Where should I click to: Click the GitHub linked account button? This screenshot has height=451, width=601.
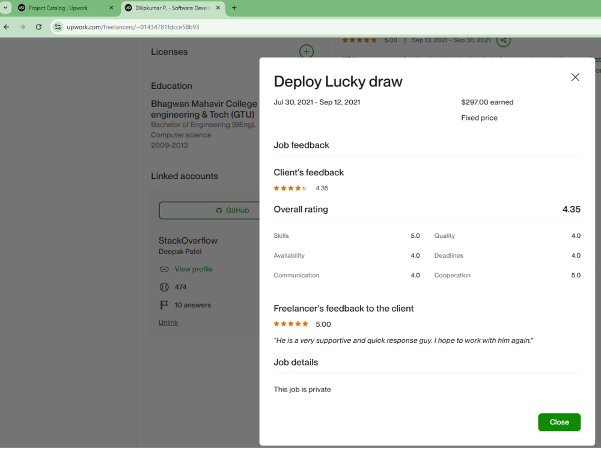(x=209, y=210)
